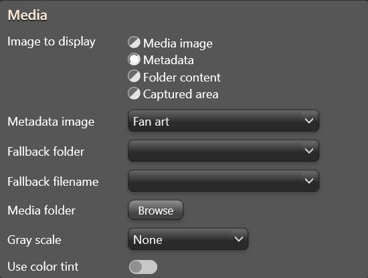Click the chevron arrow of Fallback folder
This screenshot has height=278, width=368.
coord(309,150)
